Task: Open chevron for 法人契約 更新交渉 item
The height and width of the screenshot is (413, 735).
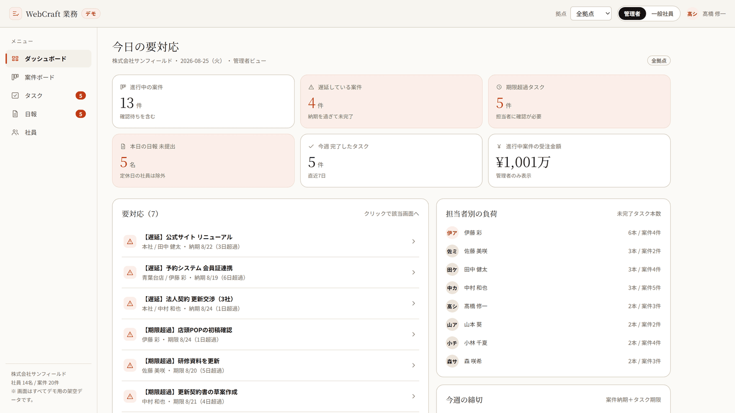Action: coord(413,303)
